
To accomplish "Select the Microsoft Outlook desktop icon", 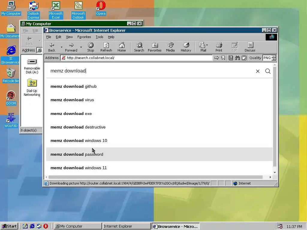I will [78, 10].
